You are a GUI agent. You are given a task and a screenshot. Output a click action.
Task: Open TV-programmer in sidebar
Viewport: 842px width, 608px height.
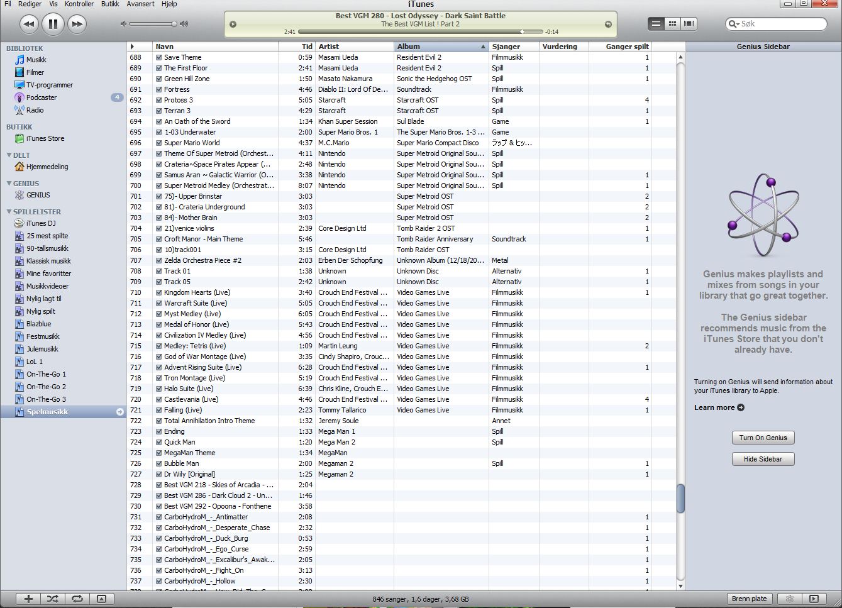[x=49, y=85]
